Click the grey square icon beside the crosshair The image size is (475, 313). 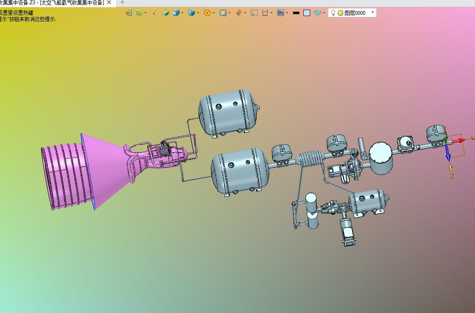tap(254, 13)
